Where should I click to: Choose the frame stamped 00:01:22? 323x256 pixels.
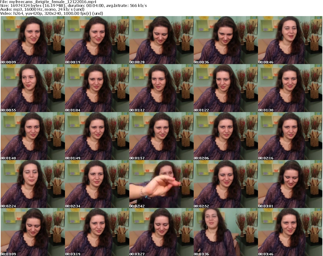pos(226,88)
